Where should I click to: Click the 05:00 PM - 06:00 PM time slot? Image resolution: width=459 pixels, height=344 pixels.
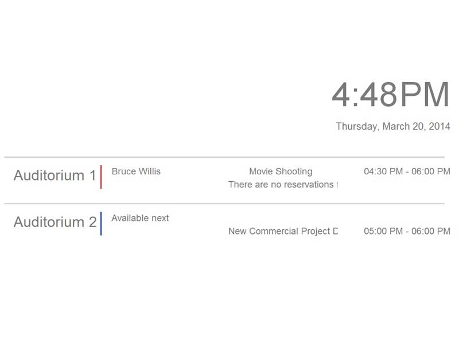pyautogui.click(x=407, y=232)
